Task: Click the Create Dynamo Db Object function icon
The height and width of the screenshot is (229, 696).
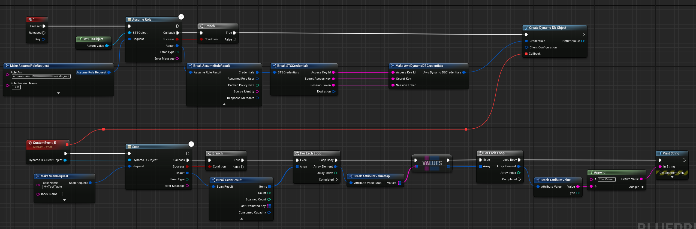Action: click(527, 28)
